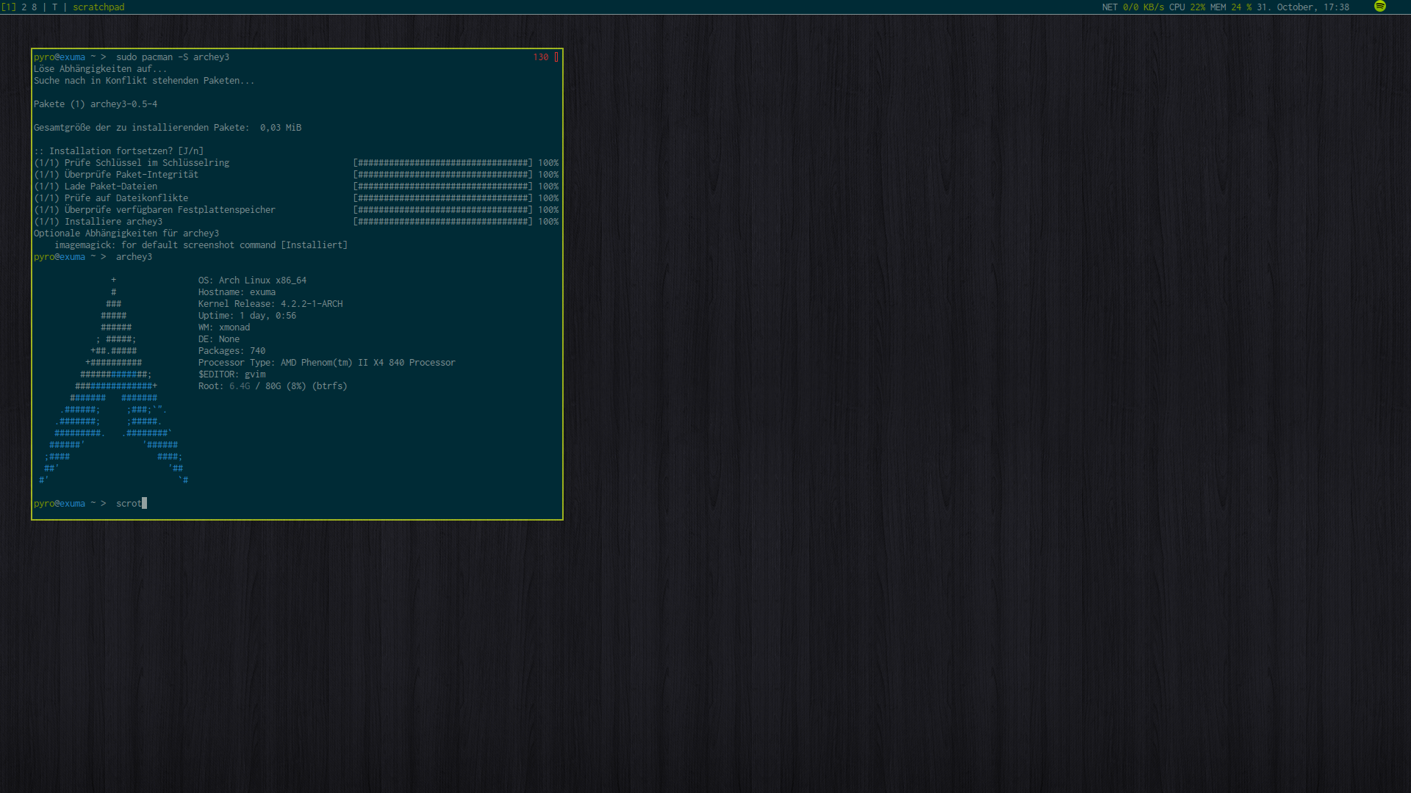Click the Installiere archey3 progress bar
The width and height of the screenshot is (1411, 793).
442,222
